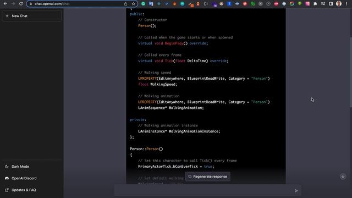
Task: Click the browser forward arrow
Action: 13,4
